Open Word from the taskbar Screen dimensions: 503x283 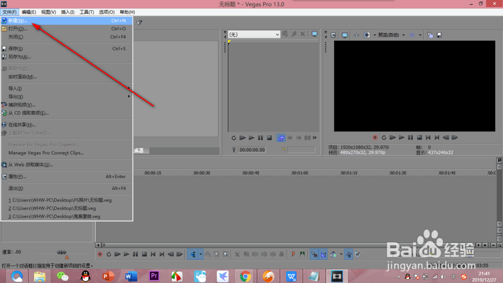point(131,276)
